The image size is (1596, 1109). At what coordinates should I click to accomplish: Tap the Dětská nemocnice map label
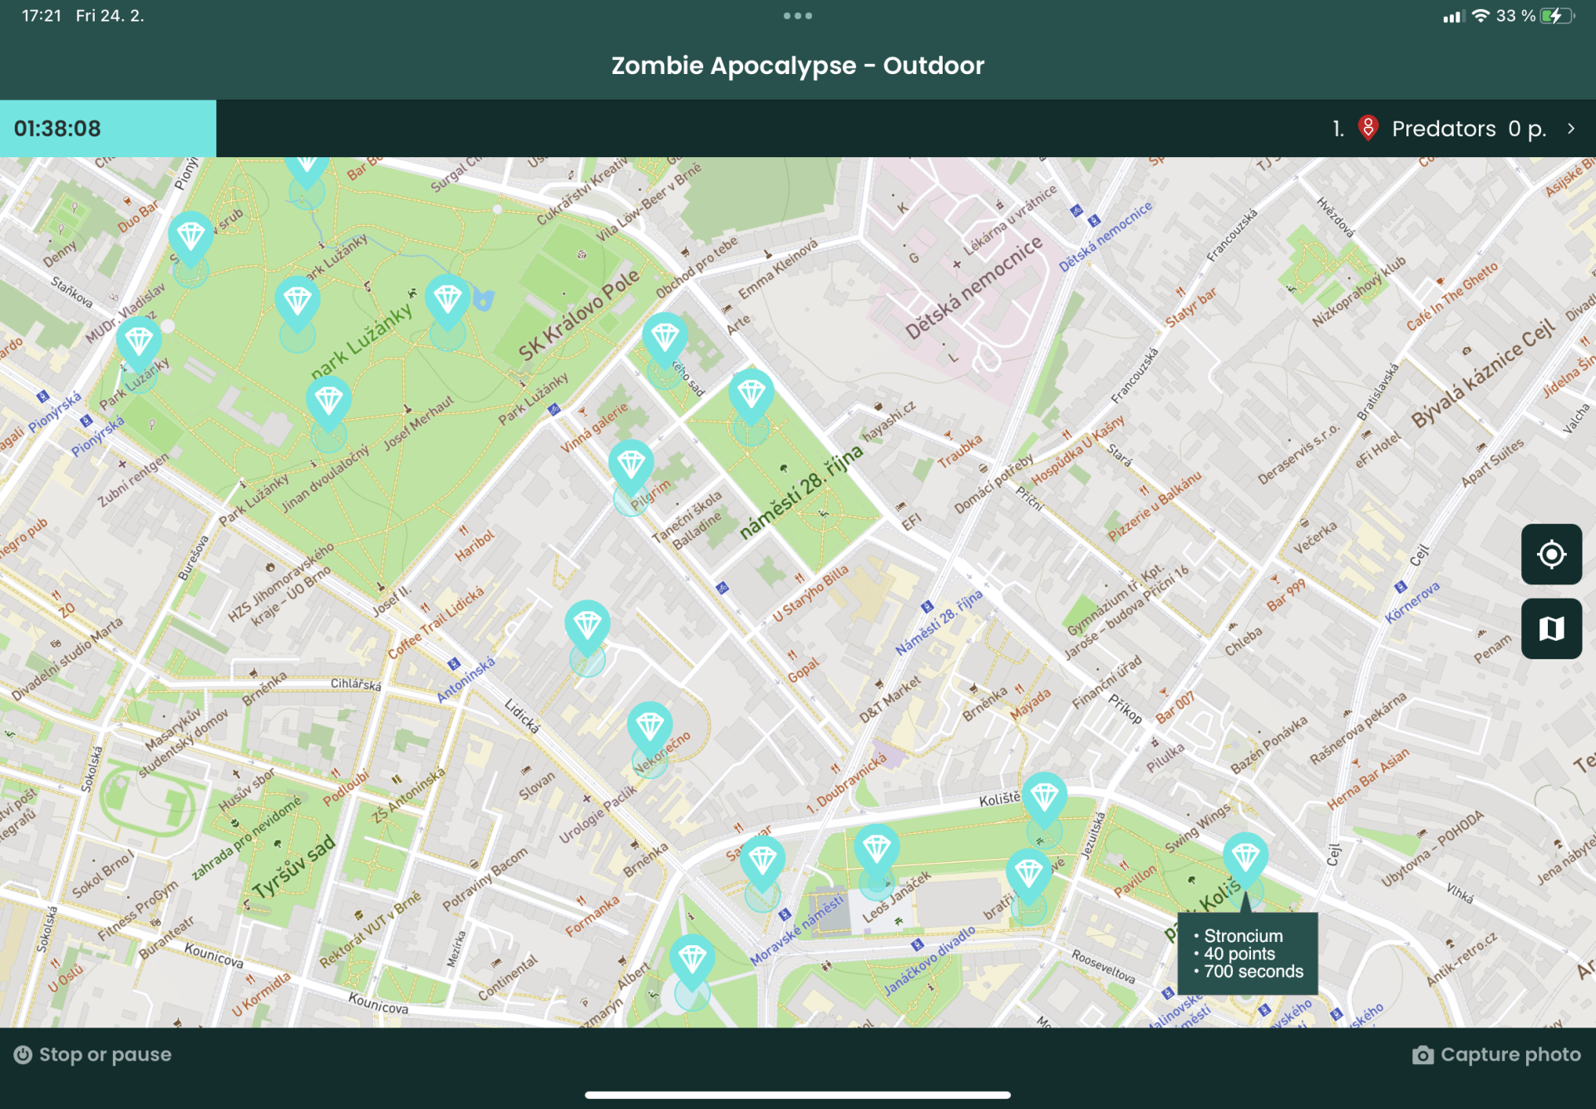point(973,287)
